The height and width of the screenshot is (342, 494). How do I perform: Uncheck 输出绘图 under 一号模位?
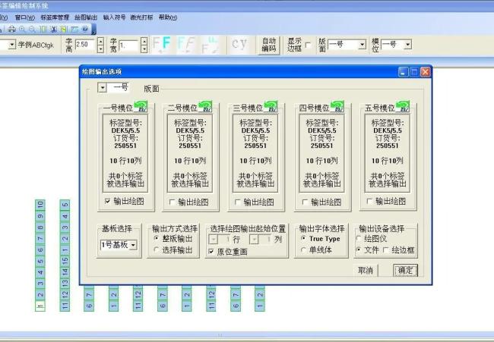108,202
